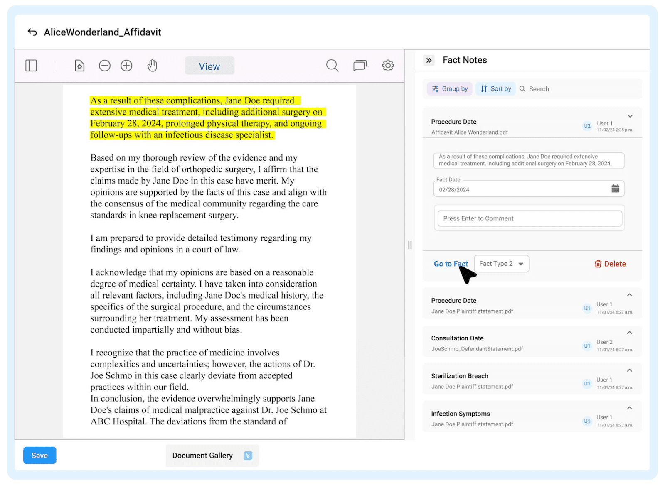Viewport: 665px width, 485px height.
Task: Click the AliceWonderland_Affidavit title
Action: (x=103, y=32)
